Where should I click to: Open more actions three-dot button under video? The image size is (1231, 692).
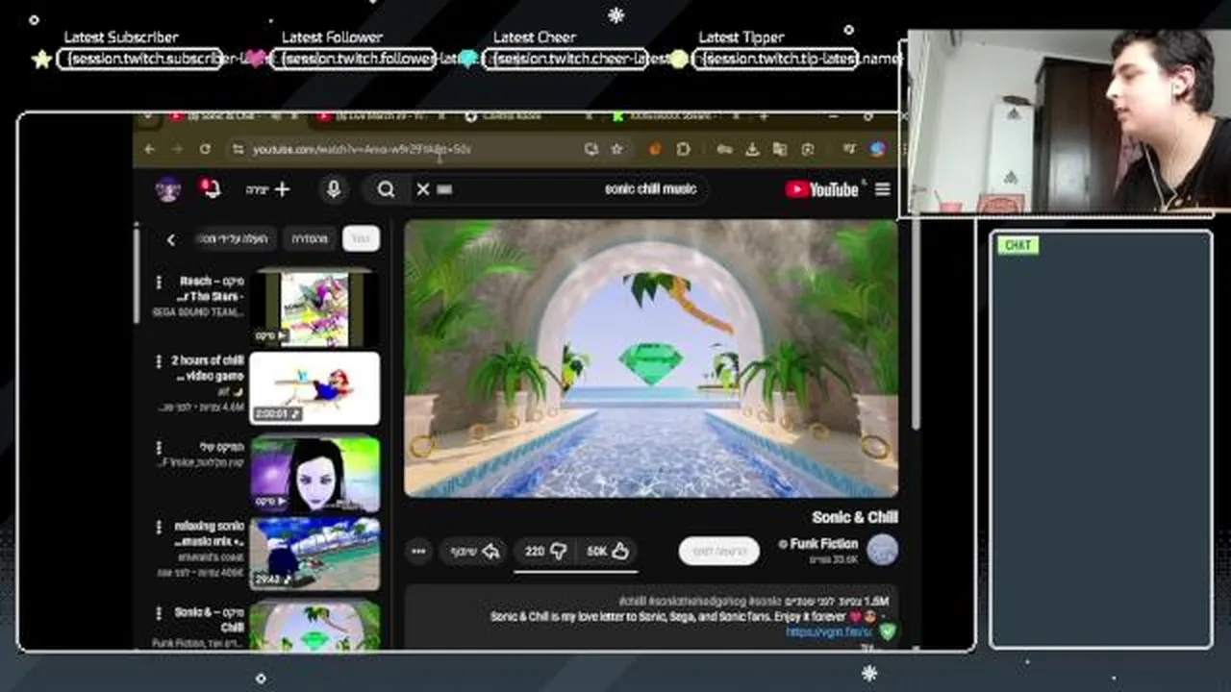(x=418, y=551)
